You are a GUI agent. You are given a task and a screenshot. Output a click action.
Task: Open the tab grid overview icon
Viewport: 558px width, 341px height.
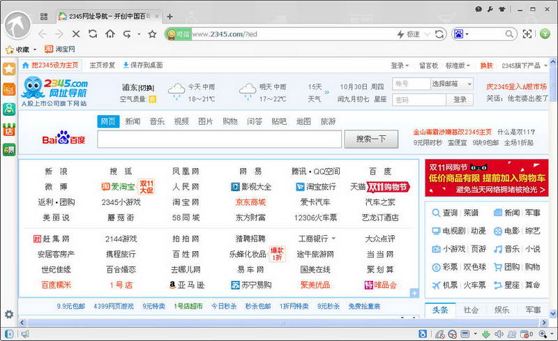click(x=44, y=16)
